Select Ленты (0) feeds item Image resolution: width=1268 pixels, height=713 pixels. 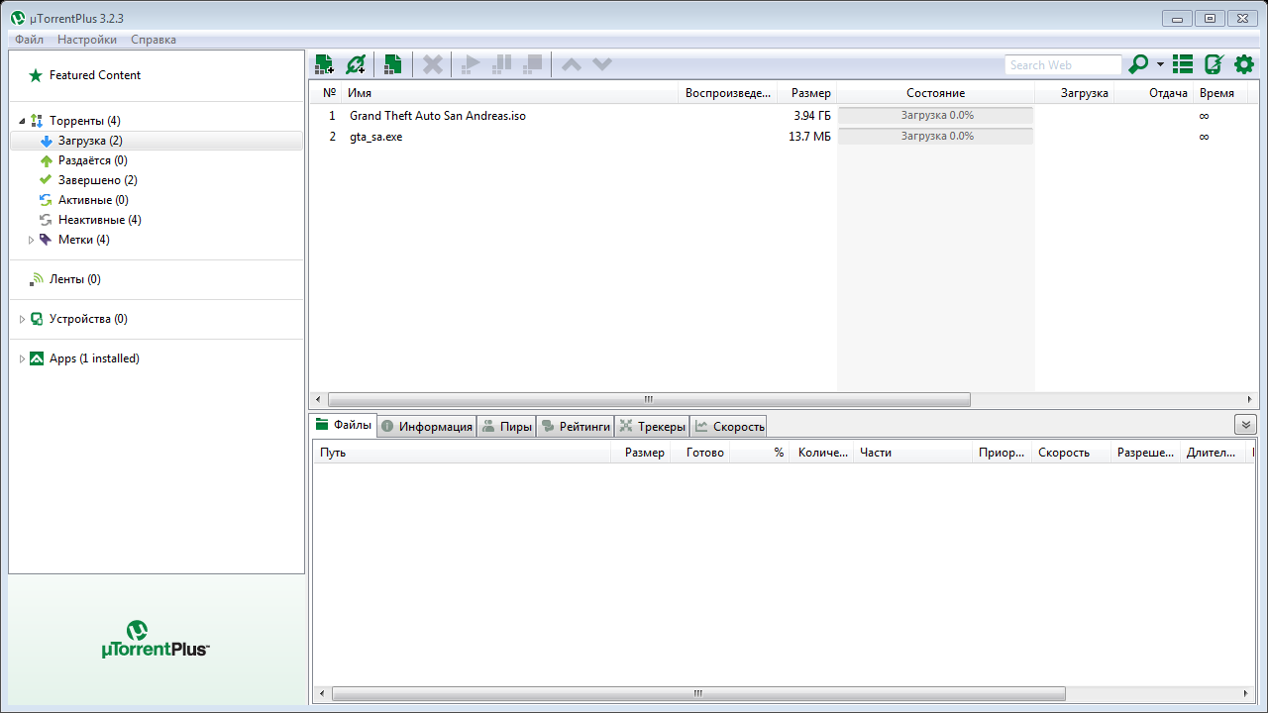(74, 279)
